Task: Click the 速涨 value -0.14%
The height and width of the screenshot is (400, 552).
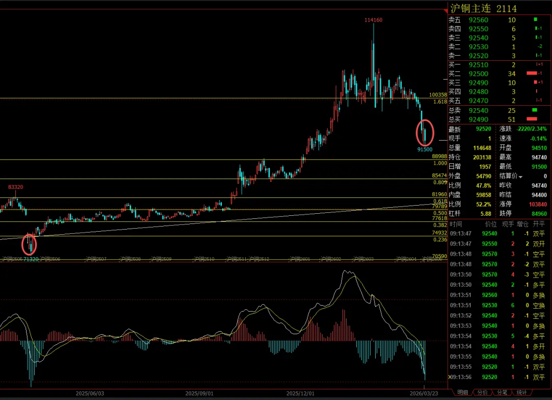Action: pyautogui.click(x=539, y=138)
